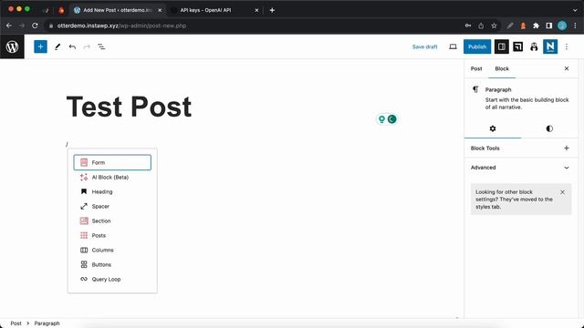Insert the Query Loop block
Viewport: 584px width, 328px height.
pos(112,280)
